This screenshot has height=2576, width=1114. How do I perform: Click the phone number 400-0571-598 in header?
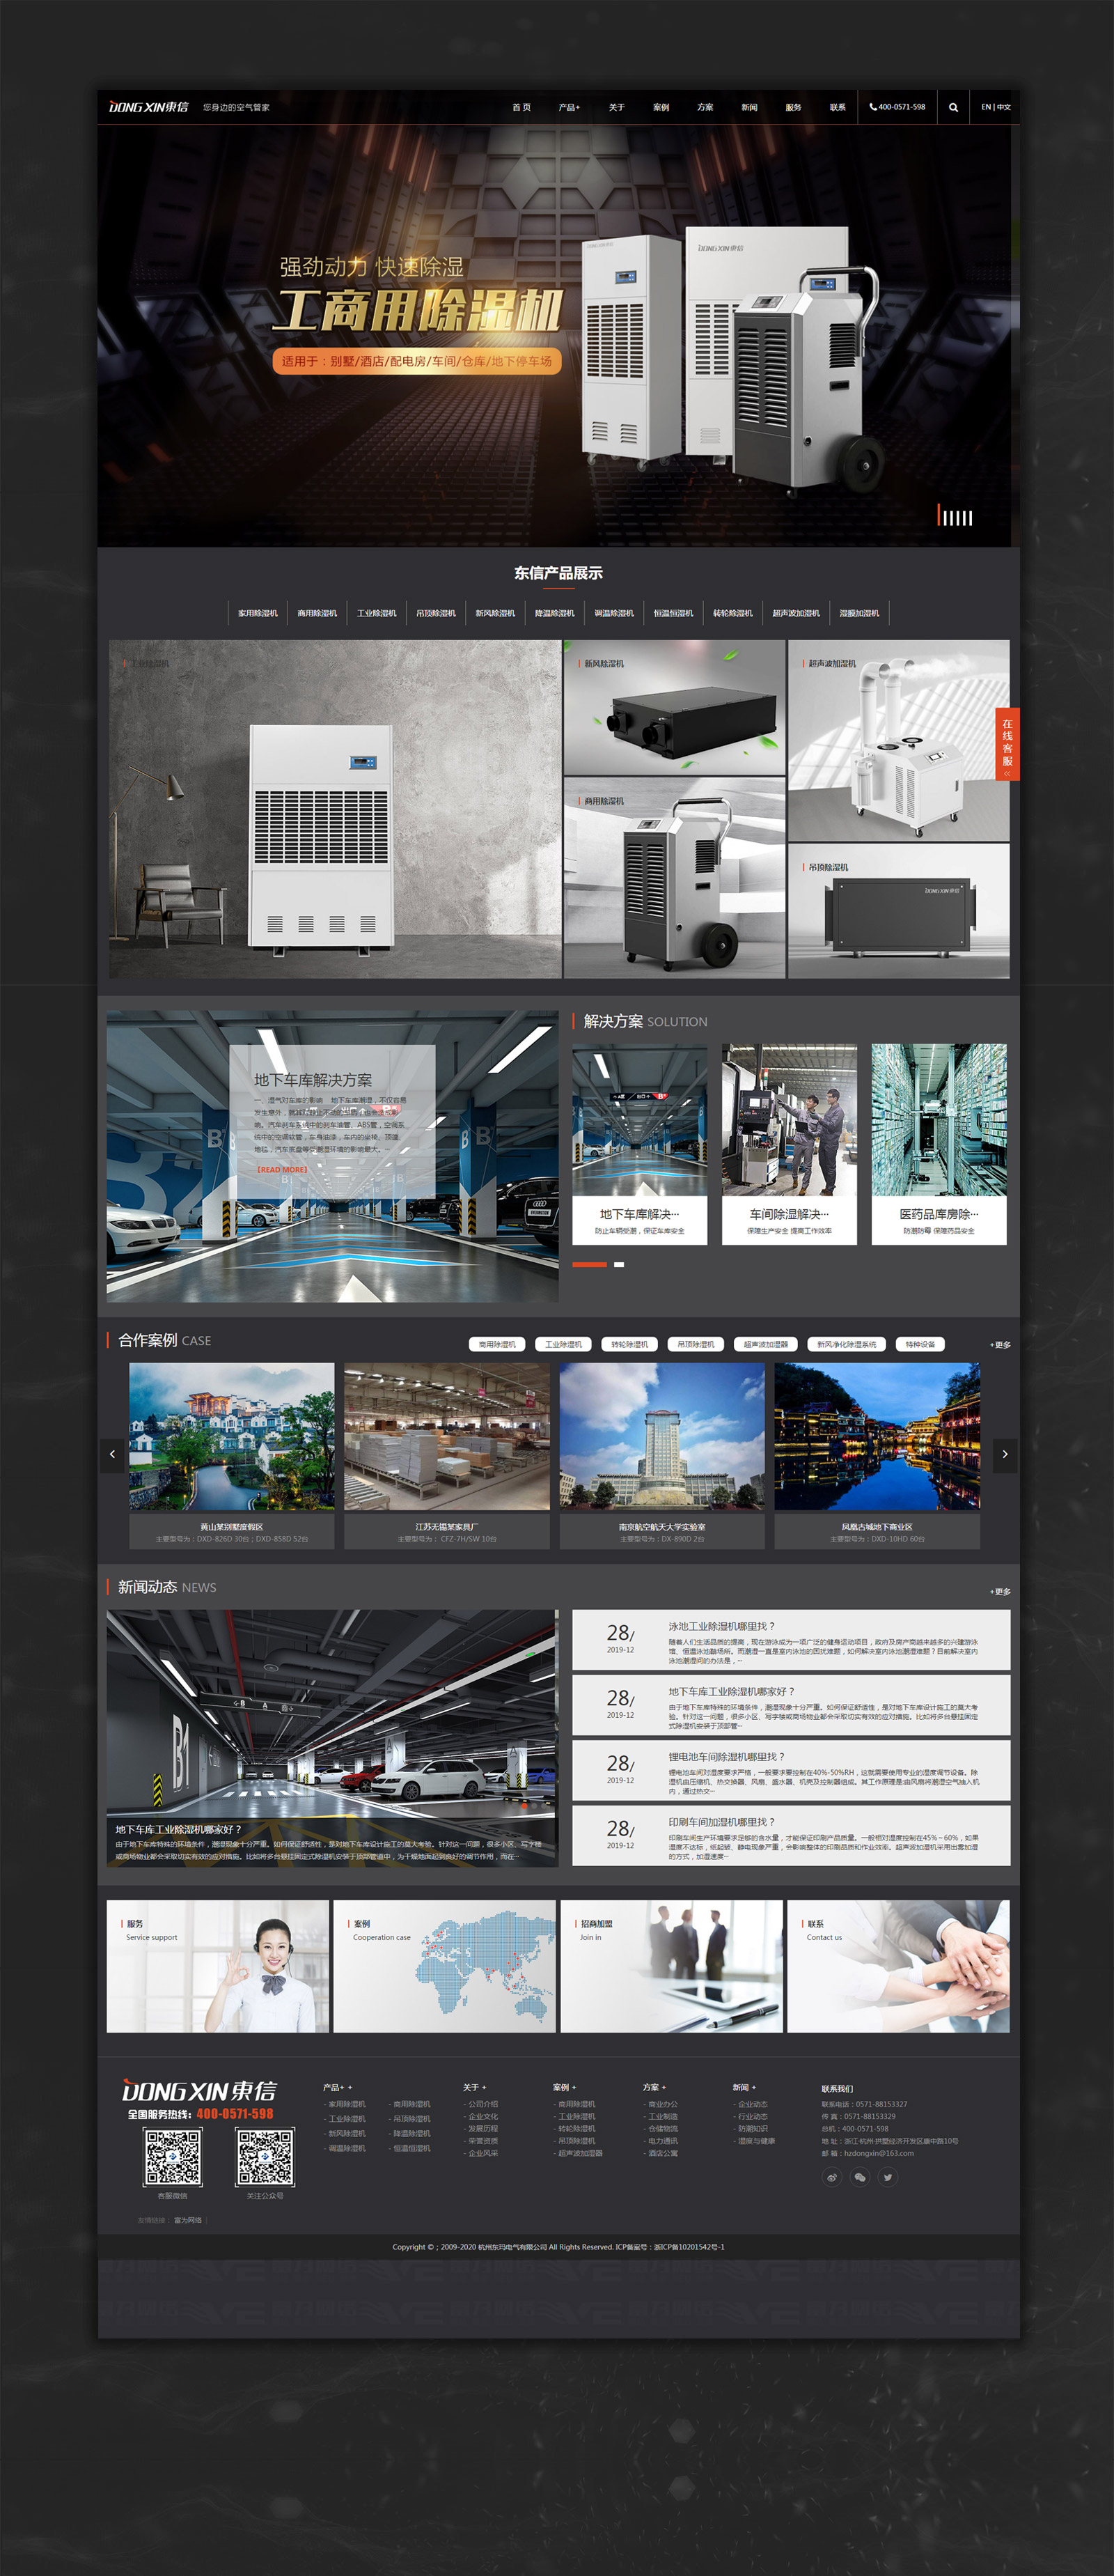click(x=897, y=107)
